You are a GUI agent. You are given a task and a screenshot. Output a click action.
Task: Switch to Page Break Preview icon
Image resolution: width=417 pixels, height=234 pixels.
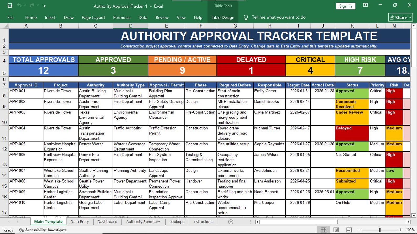click(x=349, y=230)
